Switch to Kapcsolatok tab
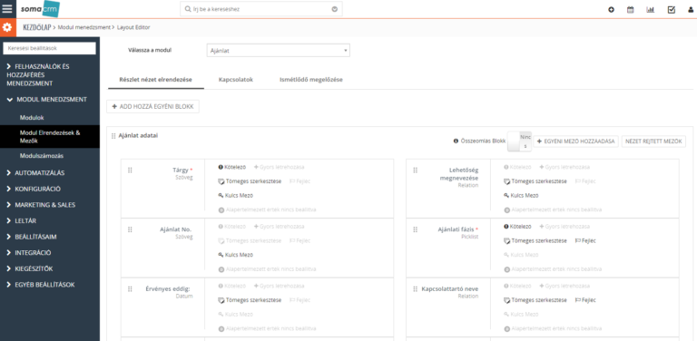The height and width of the screenshot is (341, 697). click(x=236, y=80)
